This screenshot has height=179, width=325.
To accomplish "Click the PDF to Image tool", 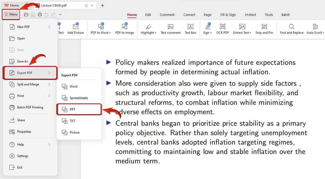I will coord(125,28).
